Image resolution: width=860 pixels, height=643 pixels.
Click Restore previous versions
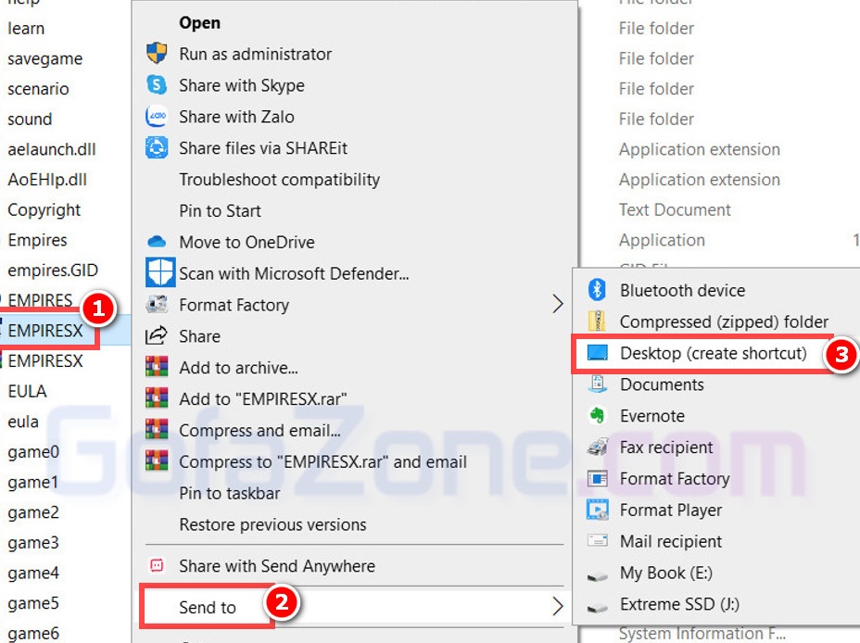pyautogui.click(x=272, y=524)
